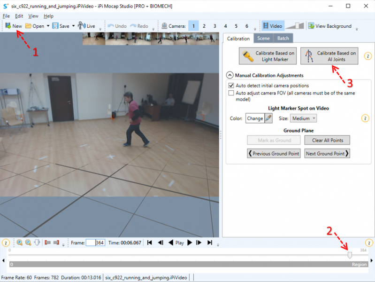375x282 pixels.
Task: Jump to last frame
Action: (x=210, y=243)
